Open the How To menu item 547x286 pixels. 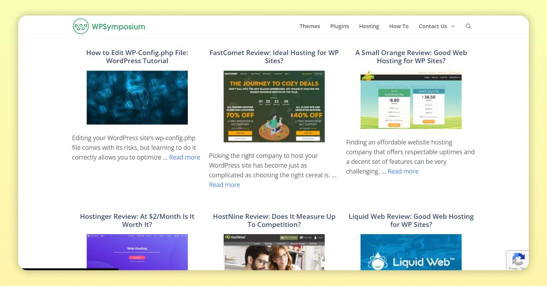click(399, 26)
